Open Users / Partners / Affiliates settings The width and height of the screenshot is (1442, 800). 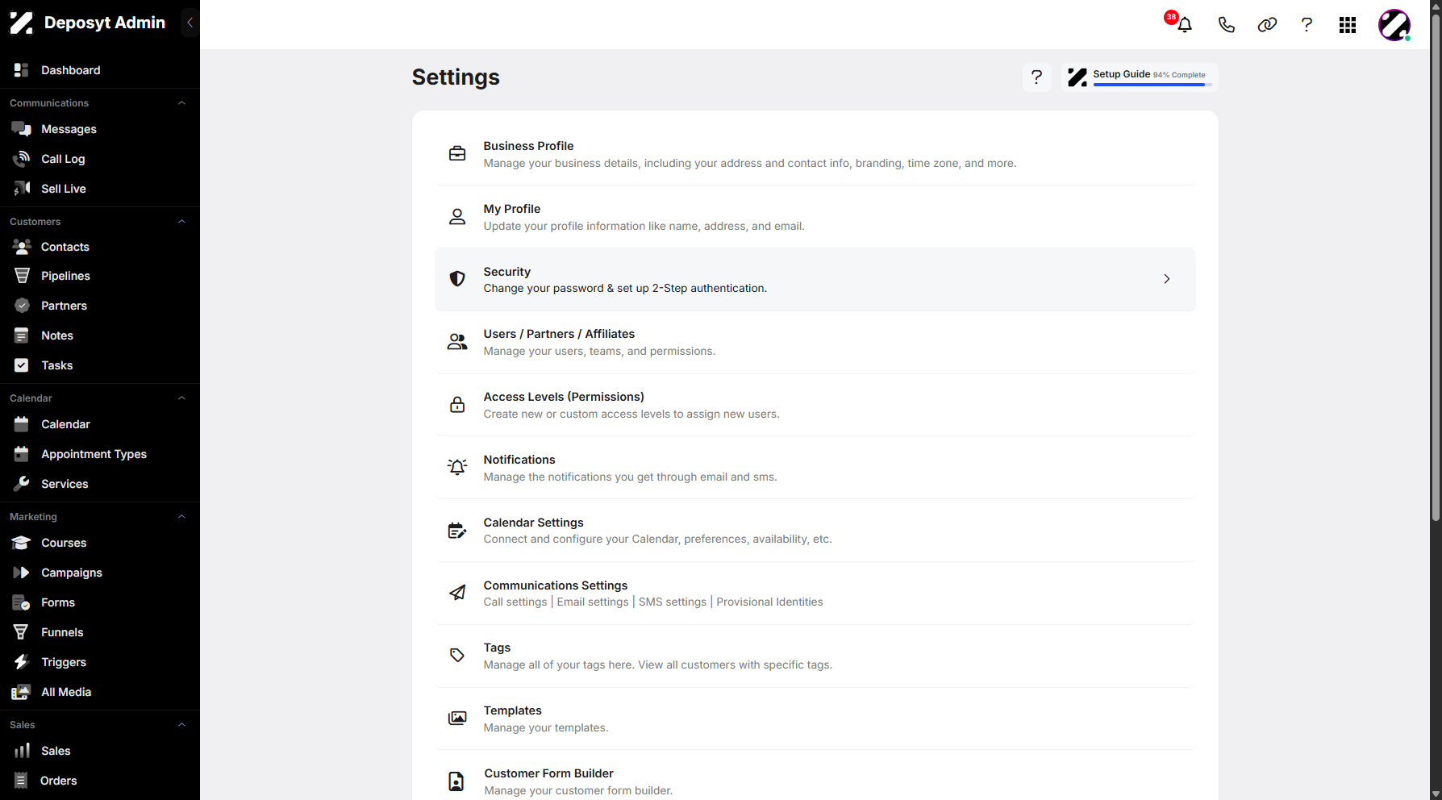(x=815, y=343)
